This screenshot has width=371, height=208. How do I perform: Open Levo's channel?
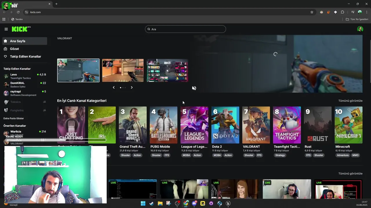[x=25, y=76]
